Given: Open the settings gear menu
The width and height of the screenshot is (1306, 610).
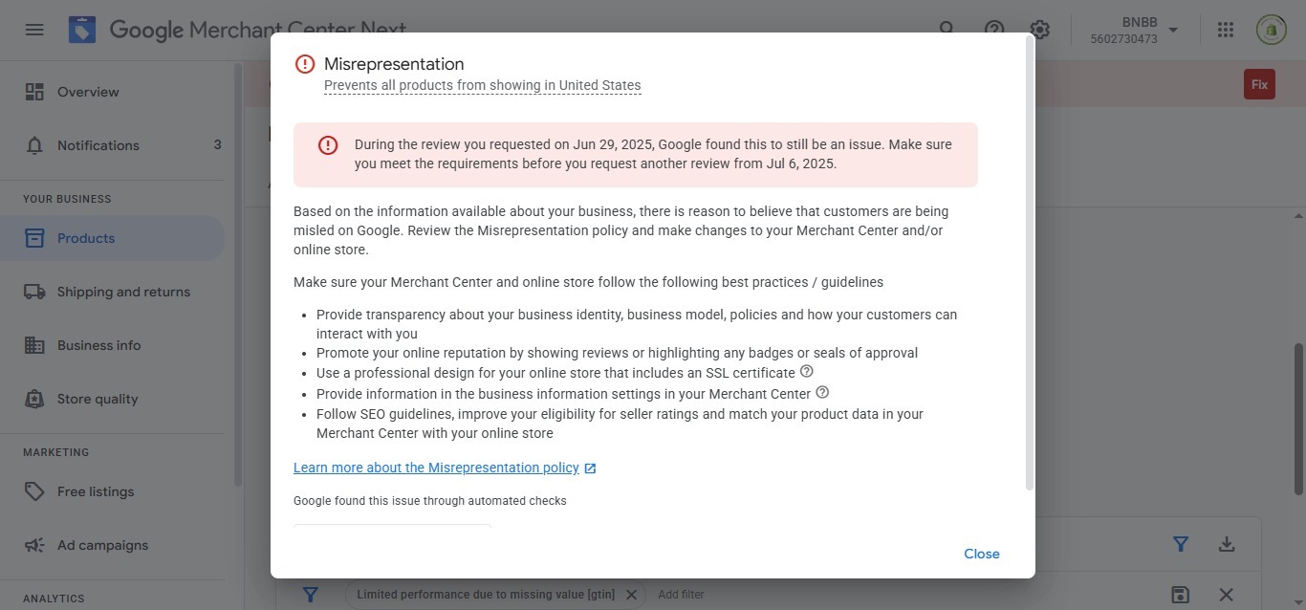Looking at the screenshot, I should click(1039, 30).
